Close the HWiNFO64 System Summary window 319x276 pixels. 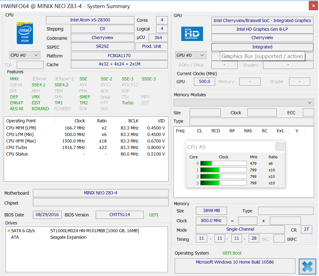[313, 6]
